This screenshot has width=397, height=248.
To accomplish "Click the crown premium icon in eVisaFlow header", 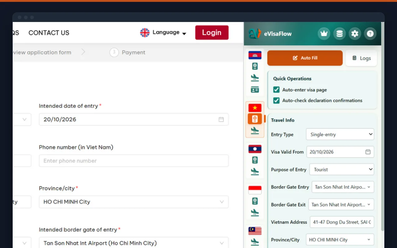I will click(x=324, y=34).
